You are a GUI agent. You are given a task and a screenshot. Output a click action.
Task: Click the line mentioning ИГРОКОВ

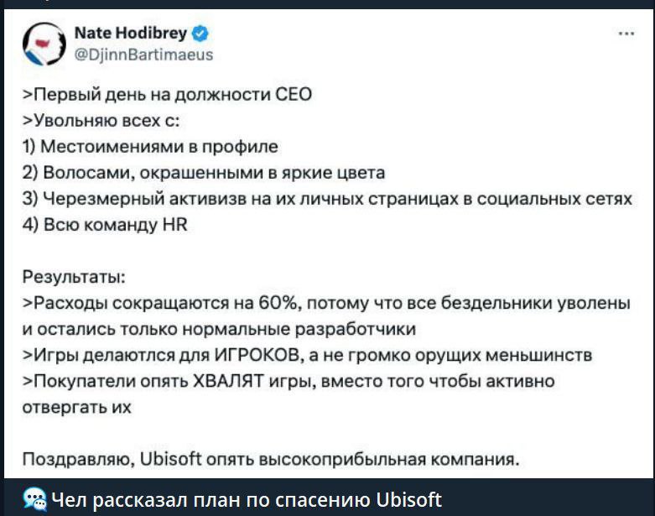(307, 354)
